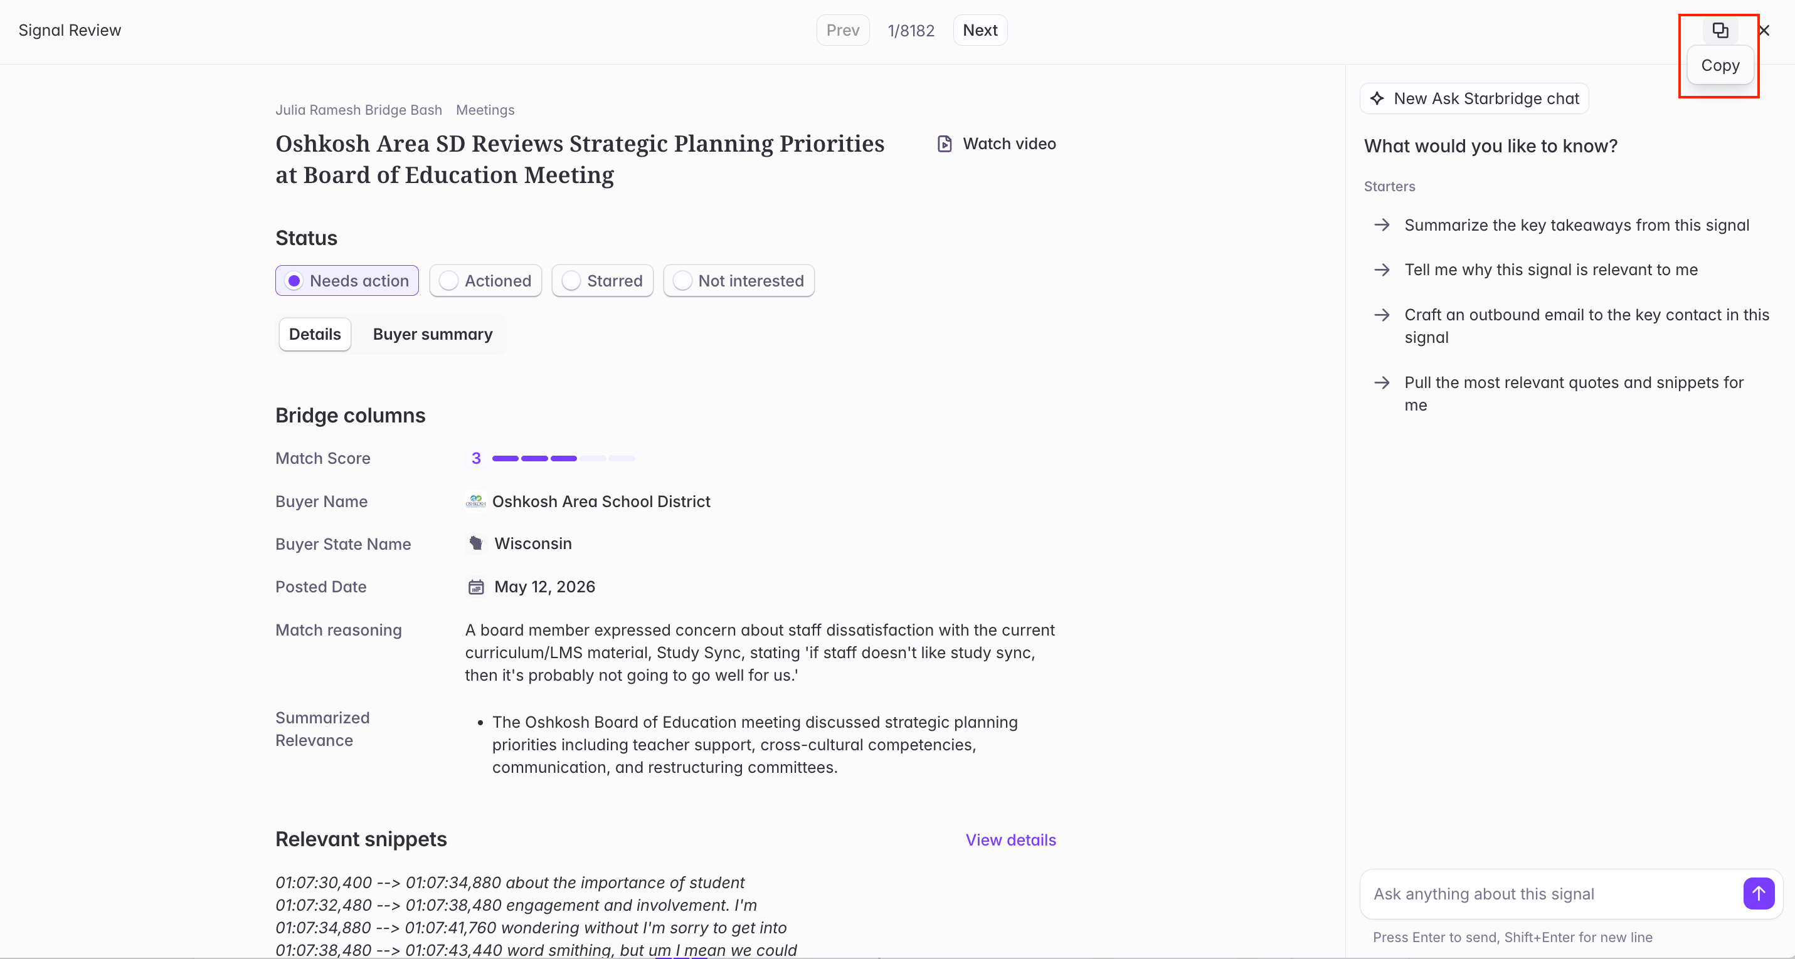
Task: Click arrow beside Craft an outbound email starter
Action: (1382, 315)
